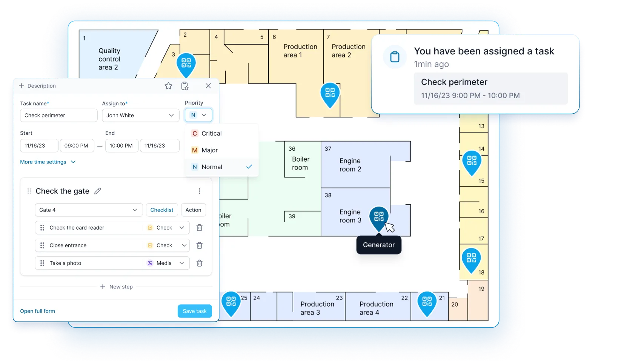Click the pencil icon next to Check the gate
This screenshot has height=361, width=621.
point(98,191)
